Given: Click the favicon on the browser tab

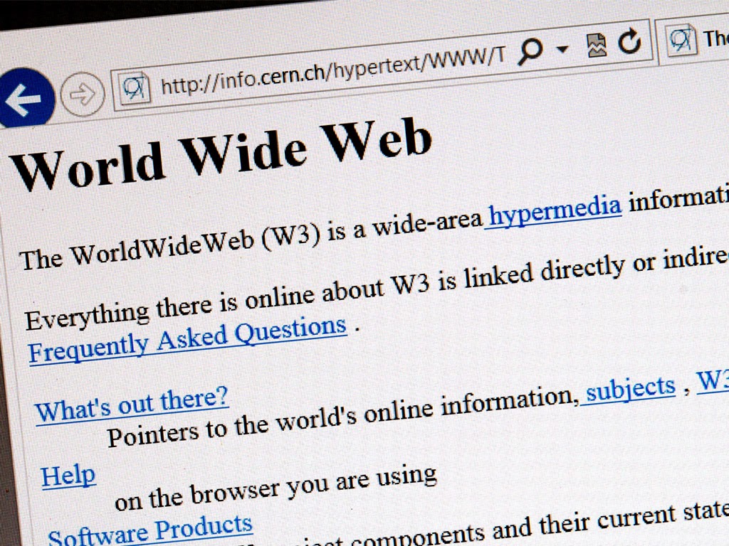Looking at the screenshot, I should pos(682,40).
